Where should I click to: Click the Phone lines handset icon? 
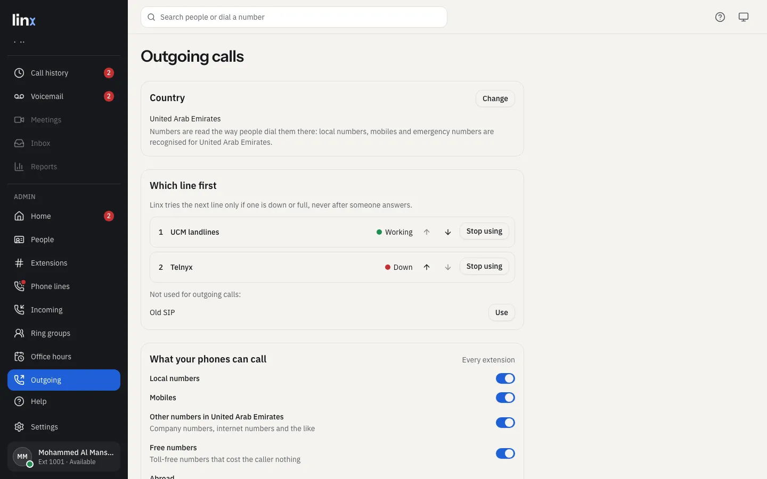pyautogui.click(x=19, y=286)
